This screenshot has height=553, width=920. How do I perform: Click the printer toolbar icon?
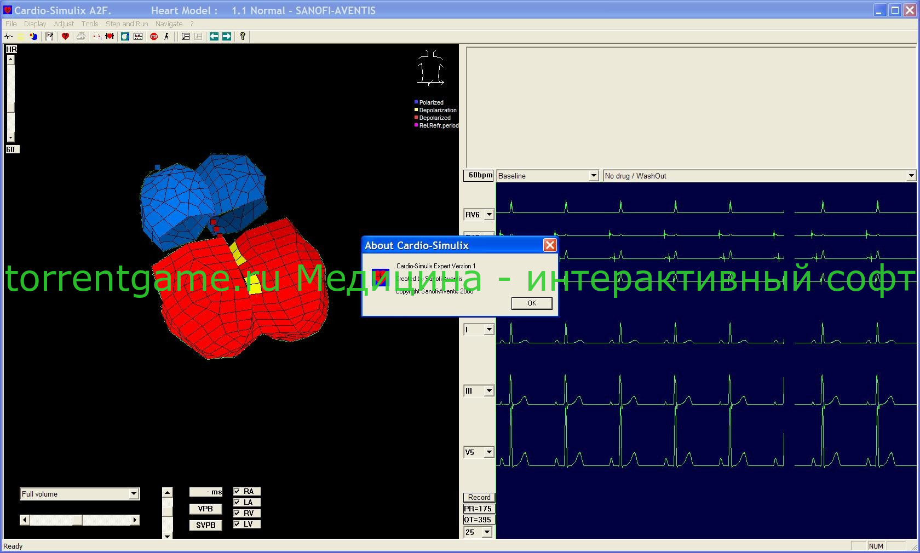81,37
